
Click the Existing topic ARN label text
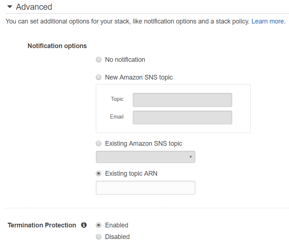[x=131, y=174]
